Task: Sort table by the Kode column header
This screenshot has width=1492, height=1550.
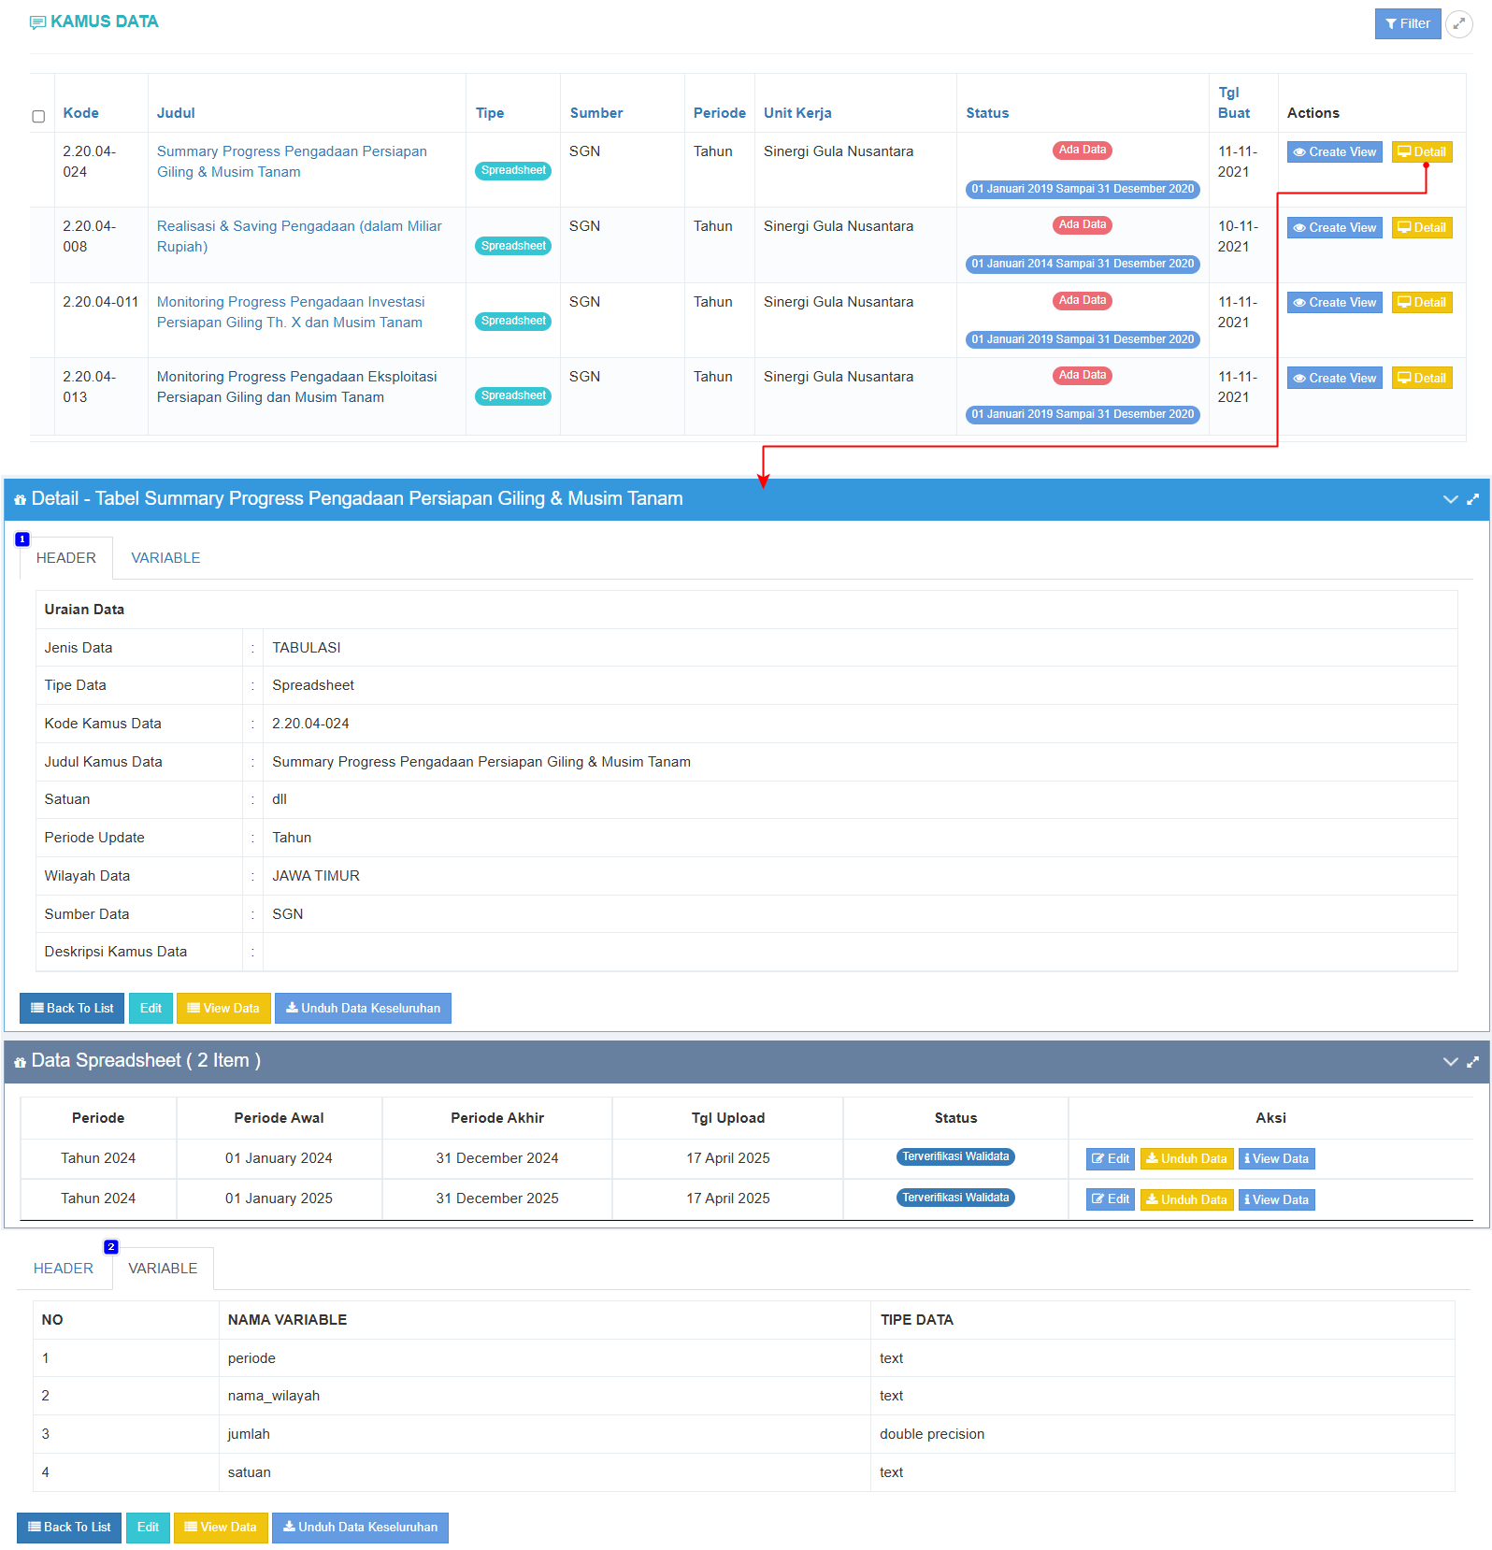Action: coord(81,113)
